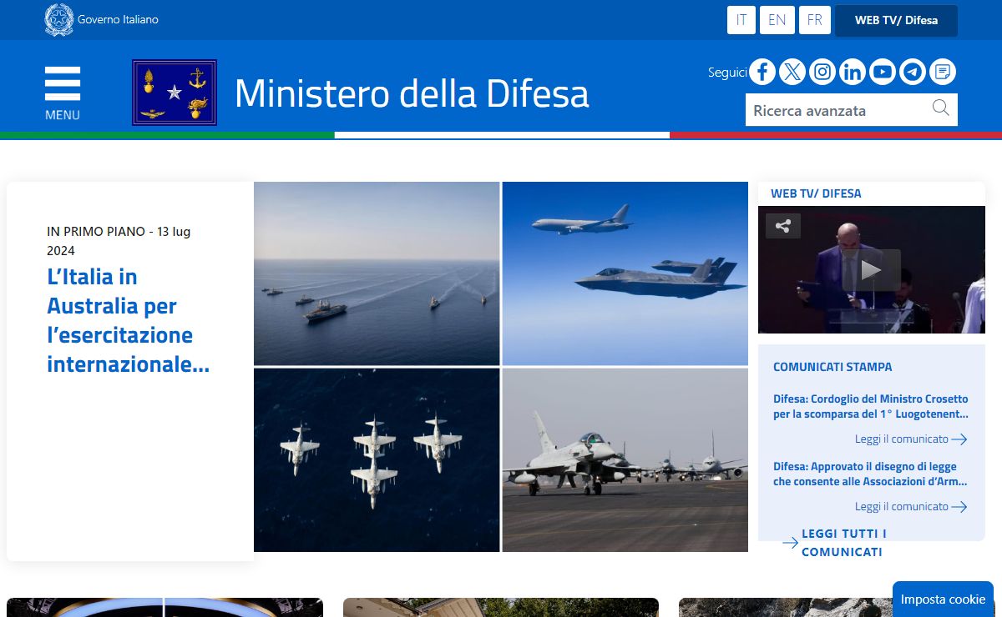Open the Eurofighter on runway photo
This screenshot has height=617, width=1002.
coord(625,460)
